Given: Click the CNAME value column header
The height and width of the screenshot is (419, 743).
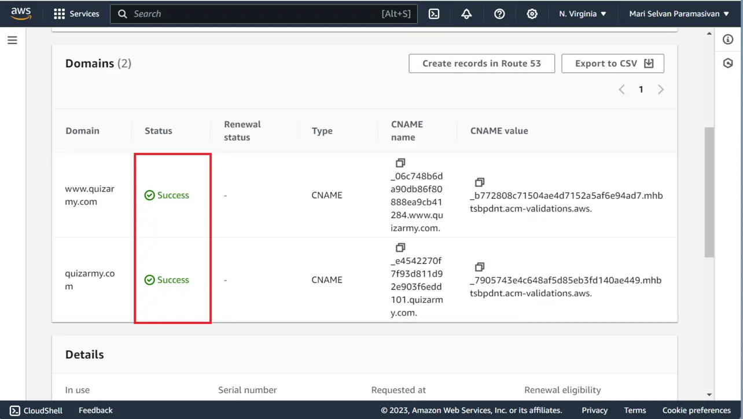Looking at the screenshot, I should pyautogui.click(x=499, y=131).
